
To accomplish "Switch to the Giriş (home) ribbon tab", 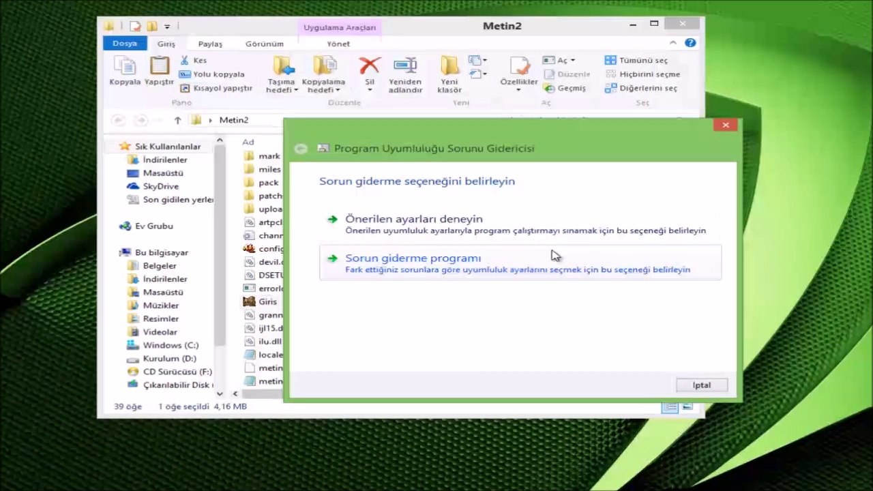I will point(166,44).
